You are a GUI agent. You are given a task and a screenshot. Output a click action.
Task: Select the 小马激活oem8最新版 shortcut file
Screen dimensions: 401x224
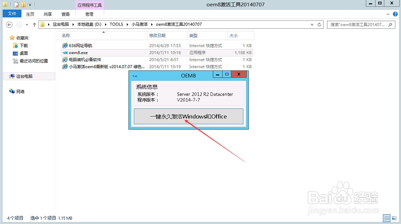click(x=107, y=66)
